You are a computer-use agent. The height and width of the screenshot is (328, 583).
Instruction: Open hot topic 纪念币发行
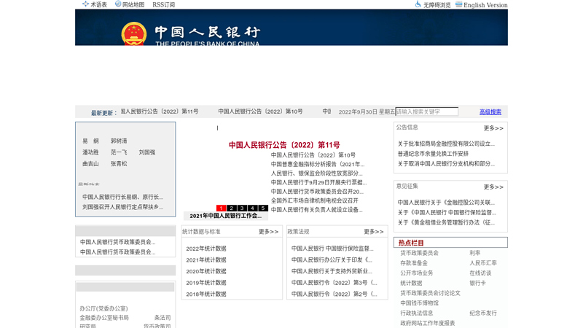[483, 313]
